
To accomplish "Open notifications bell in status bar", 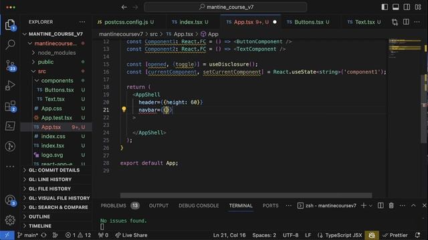I will pos(417,235).
